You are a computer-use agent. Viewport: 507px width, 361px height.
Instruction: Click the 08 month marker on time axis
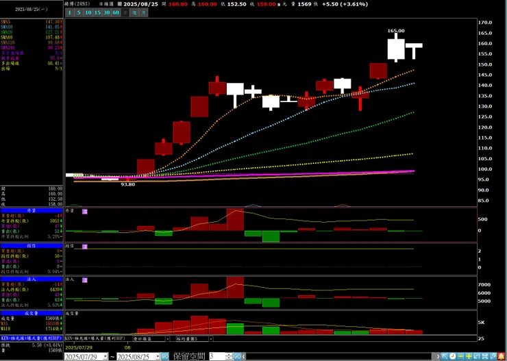point(127,347)
